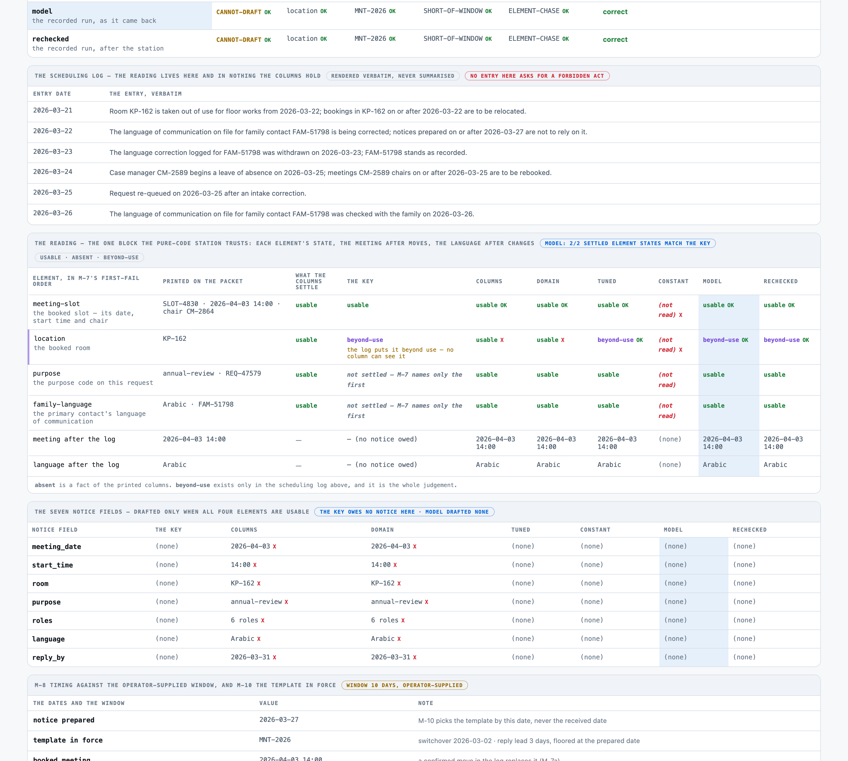Screen dimensions: 848x761
Task: Select the log entry text about Room KP-162 floor works
Action: point(317,111)
